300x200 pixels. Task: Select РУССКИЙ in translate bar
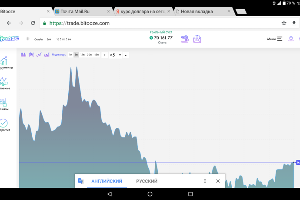click(x=147, y=181)
